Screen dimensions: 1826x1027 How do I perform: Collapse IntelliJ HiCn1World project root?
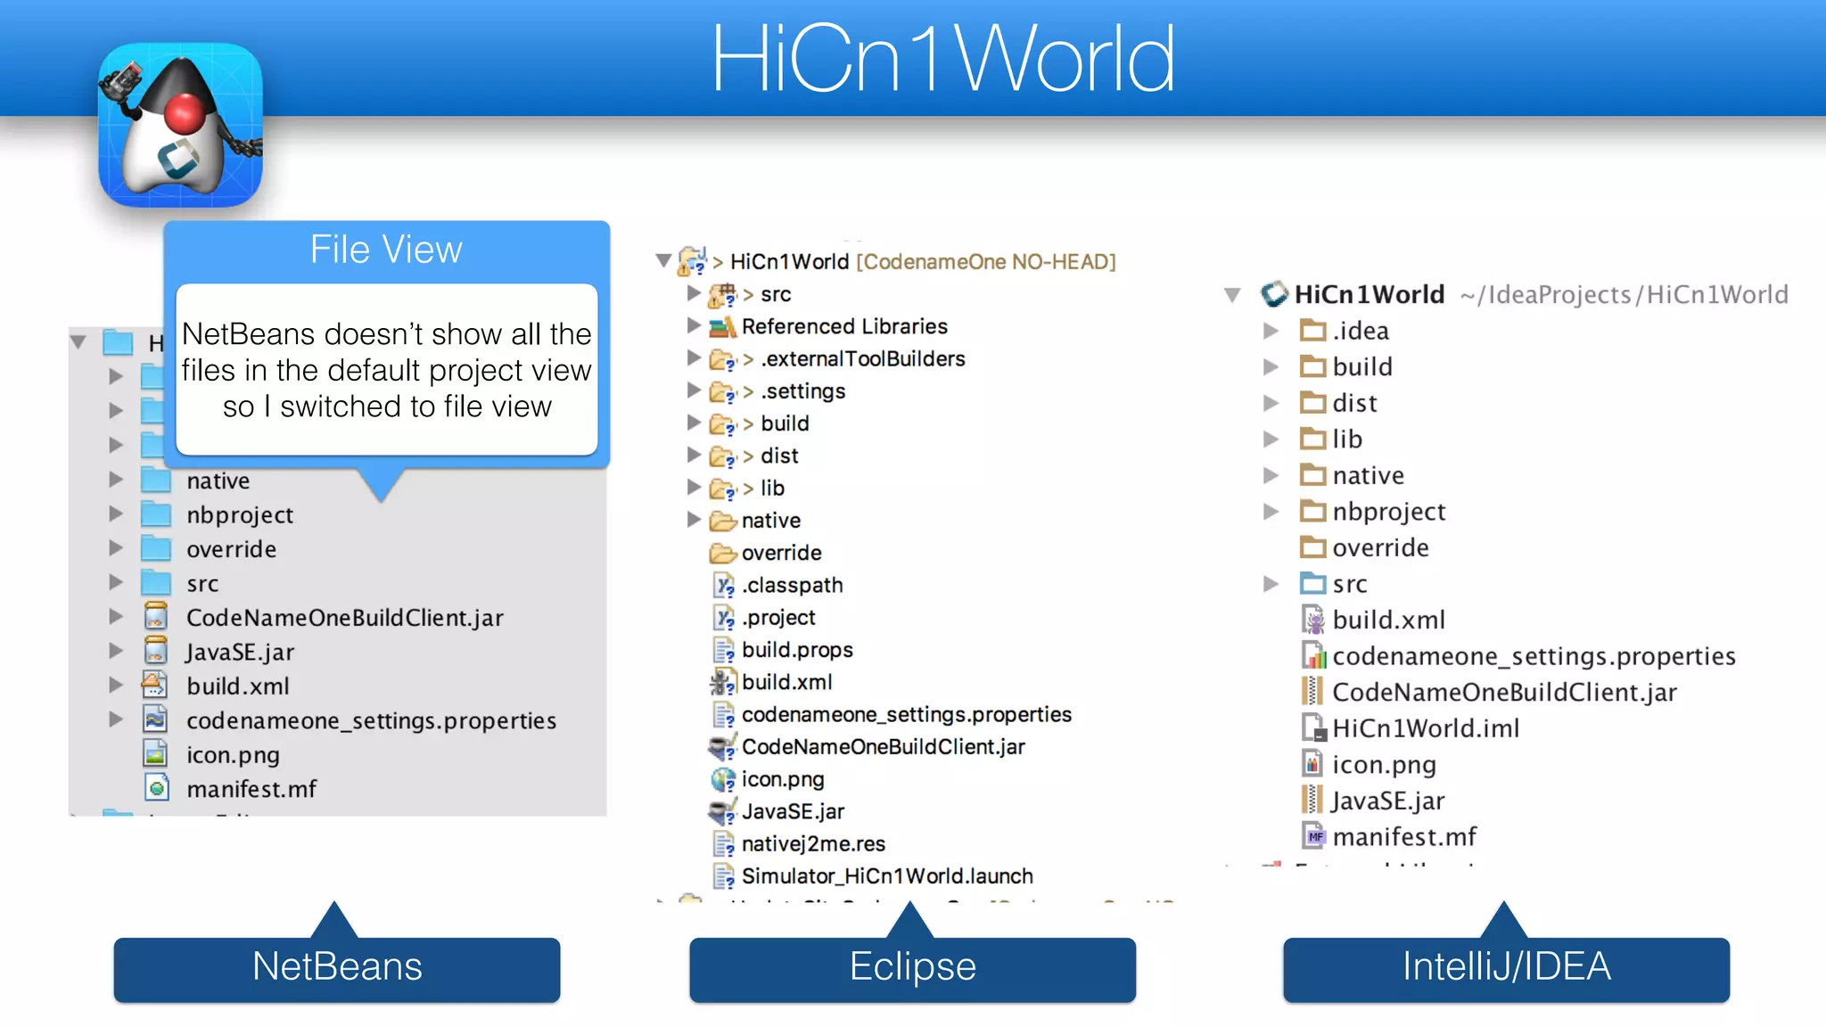pos(1233,295)
